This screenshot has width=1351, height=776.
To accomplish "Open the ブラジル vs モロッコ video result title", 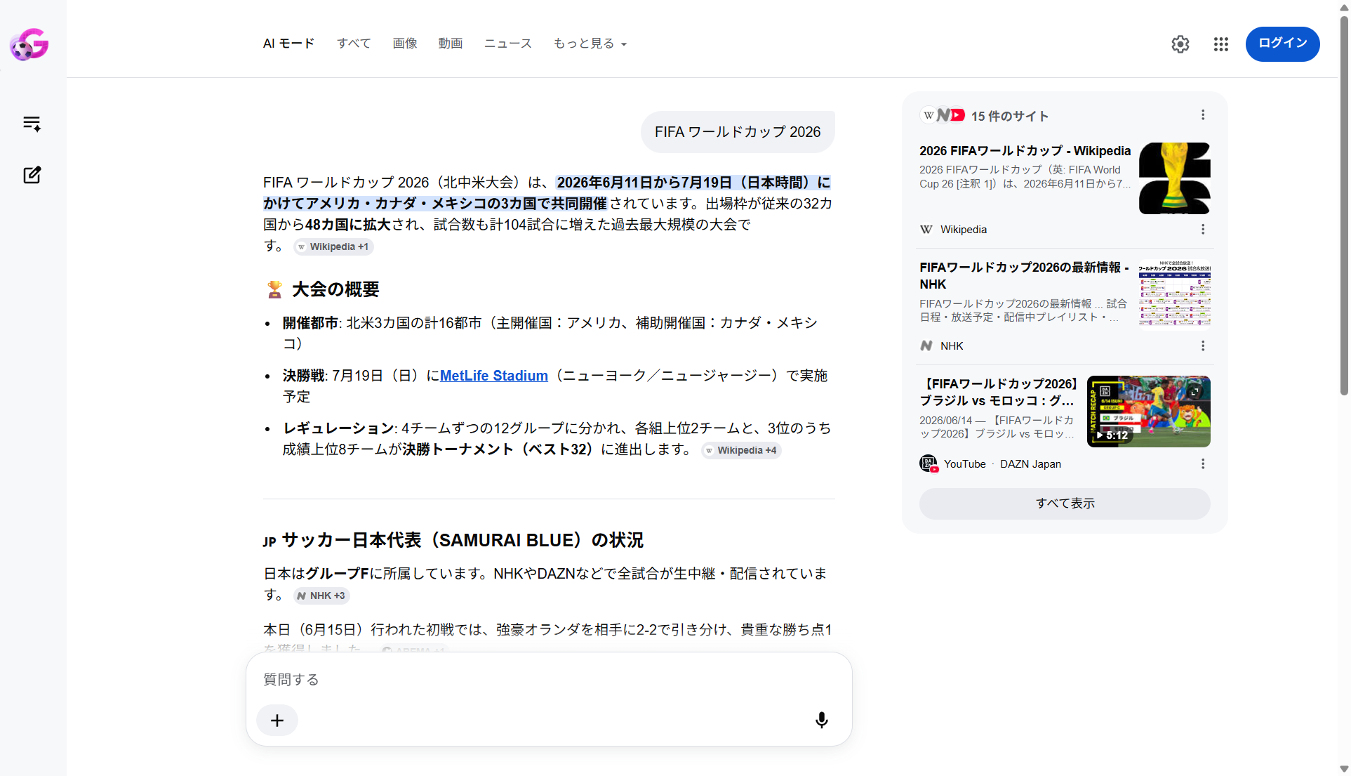I will [x=998, y=393].
